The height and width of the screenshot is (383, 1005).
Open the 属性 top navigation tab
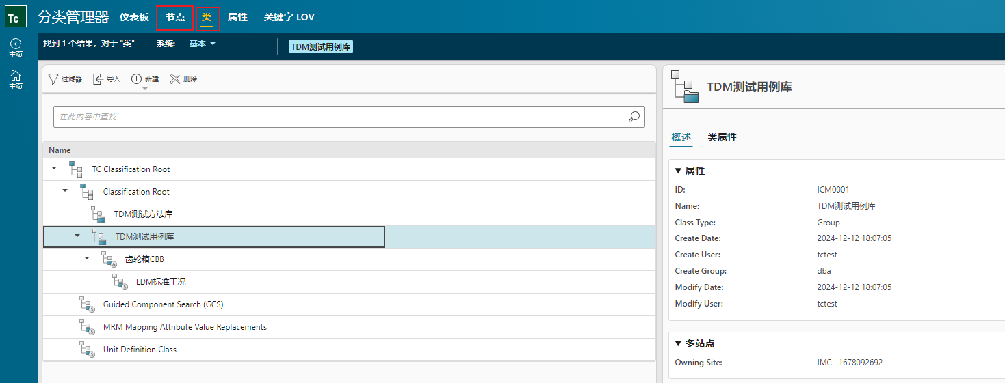[237, 17]
